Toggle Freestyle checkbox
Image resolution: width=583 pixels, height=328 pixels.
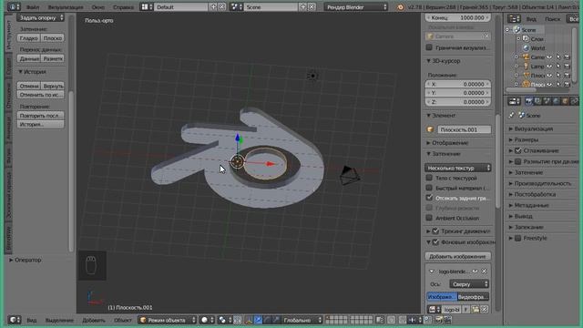(518, 238)
